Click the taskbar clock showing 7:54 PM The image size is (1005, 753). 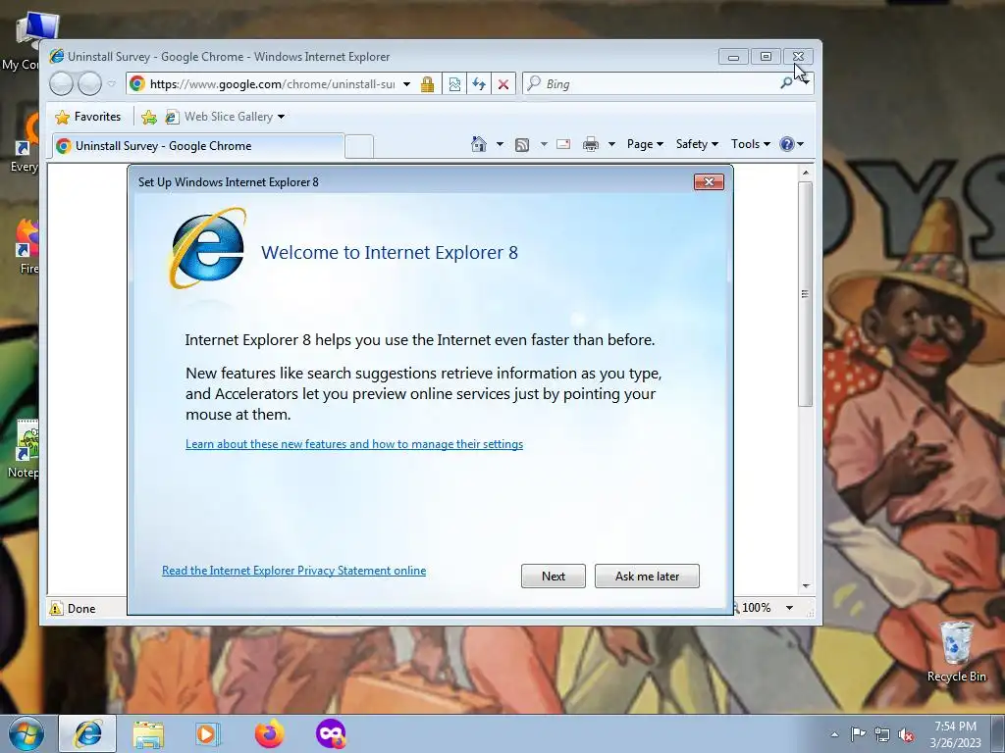point(955,734)
